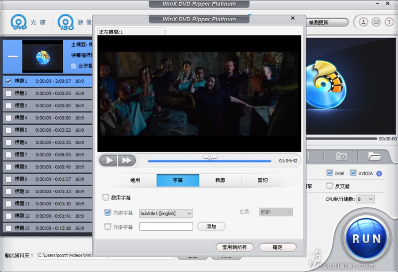
Task: Open the Subtitle1 [English] dropdown
Action: [166, 213]
